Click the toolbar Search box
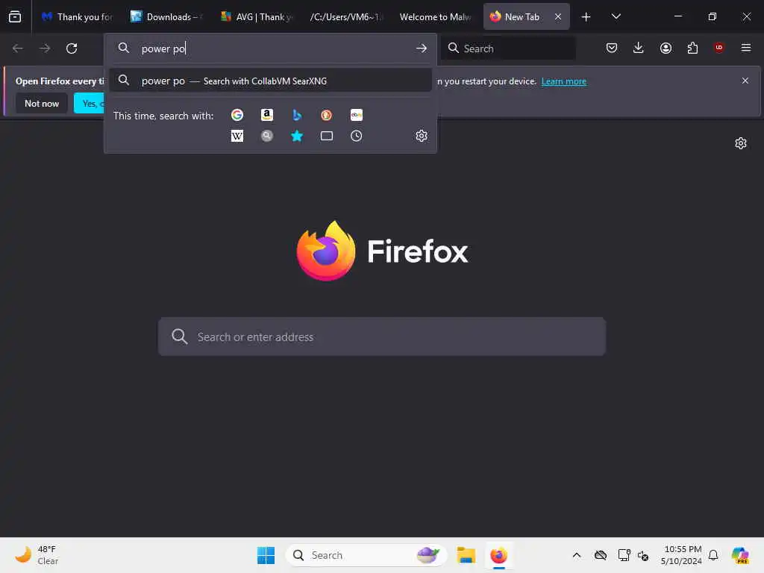Image resolution: width=764 pixels, height=573 pixels. tap(507, 48)
